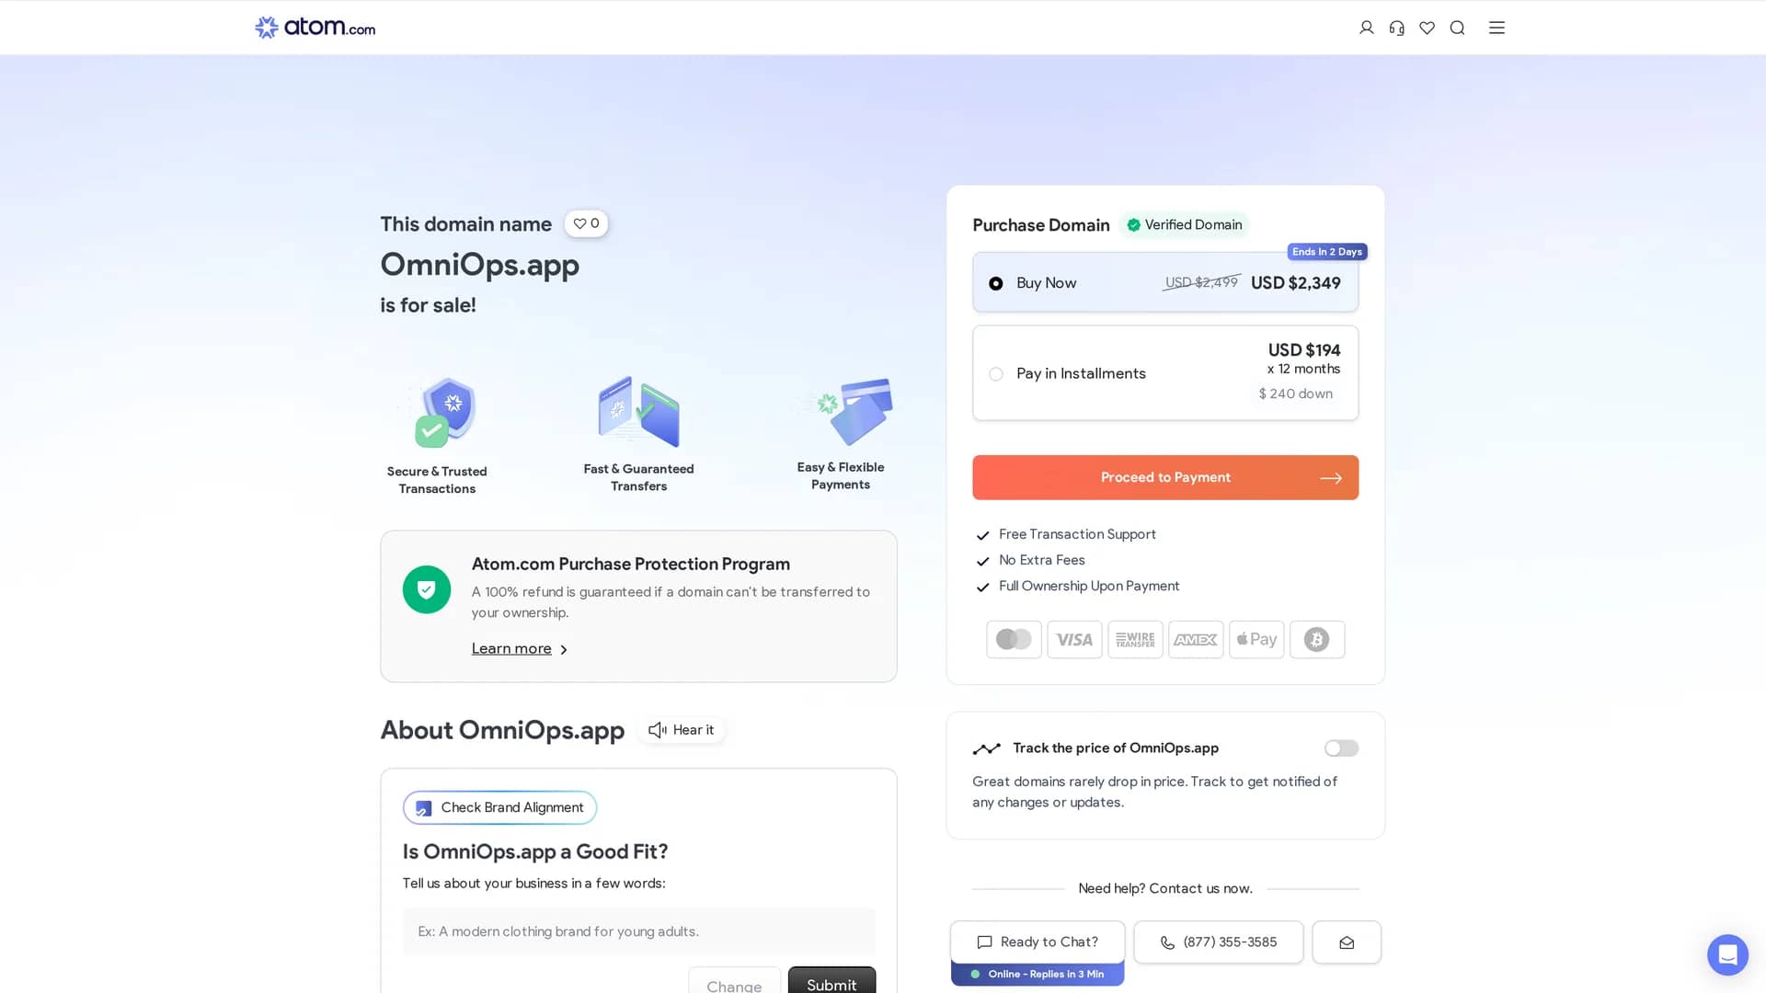Click the Bitcoin payment icon
This screenshot has height=993, width=1766.
(x=1317, y=639)
